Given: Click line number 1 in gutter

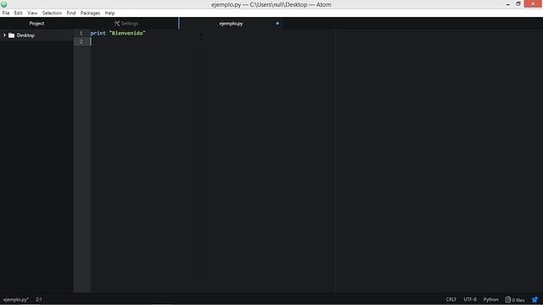Looking at the screenshot, I should point(81,33).
